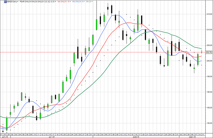Click the last green candle on the chart
The image size is (213, 138).
click(x=198, y=59)
